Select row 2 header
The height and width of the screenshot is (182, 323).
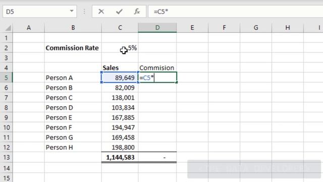click(6, 48)
